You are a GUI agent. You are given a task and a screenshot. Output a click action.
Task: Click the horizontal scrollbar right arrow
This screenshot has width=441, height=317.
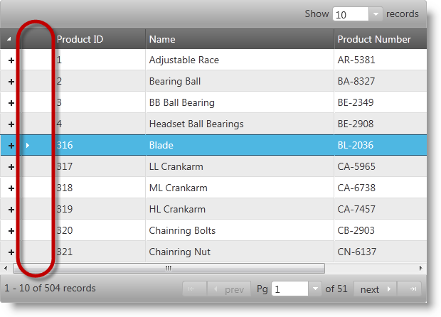pyautogui.click(x=420, y=268)
